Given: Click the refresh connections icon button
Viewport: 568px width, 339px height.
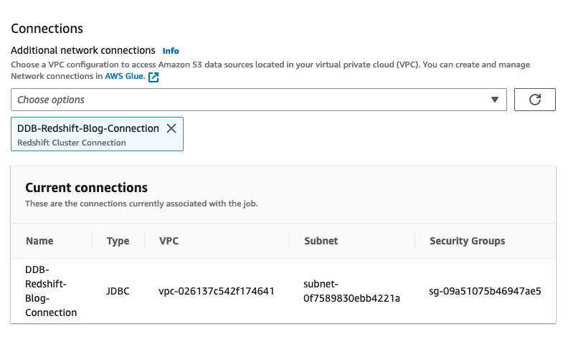Looking at the screenshot, I should pos(535,100).
